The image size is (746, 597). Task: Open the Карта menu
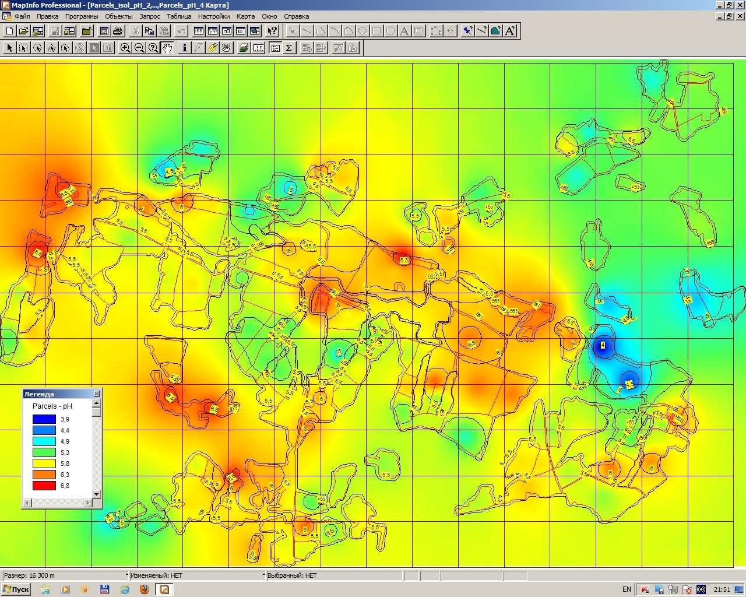245,16
